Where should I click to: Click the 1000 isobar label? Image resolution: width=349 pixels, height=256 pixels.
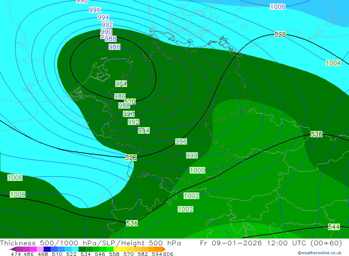tap(197, 170)
